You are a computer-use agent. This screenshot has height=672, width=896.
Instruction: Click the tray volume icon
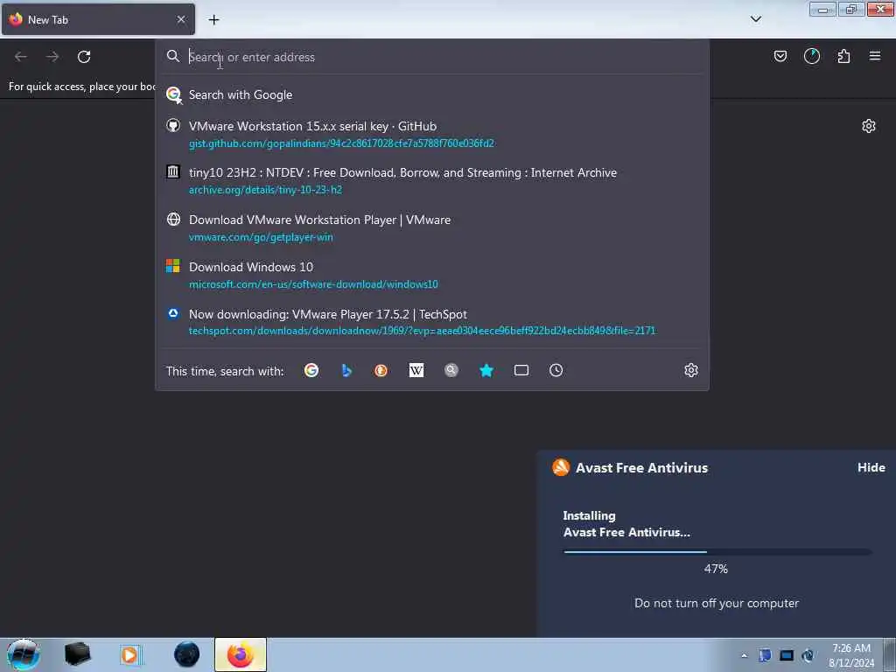pyautogui.click(x=808, y=655)
